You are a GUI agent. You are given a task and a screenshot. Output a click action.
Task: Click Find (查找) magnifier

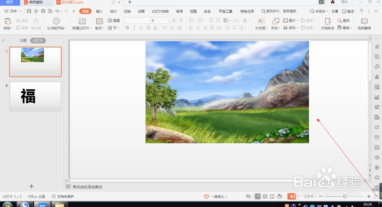coord(343,21)
